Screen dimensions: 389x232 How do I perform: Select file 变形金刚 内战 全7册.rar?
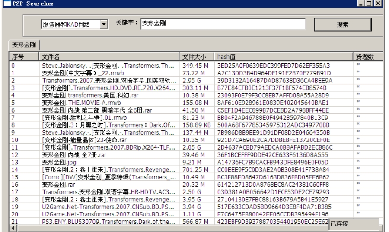[74, 155]
